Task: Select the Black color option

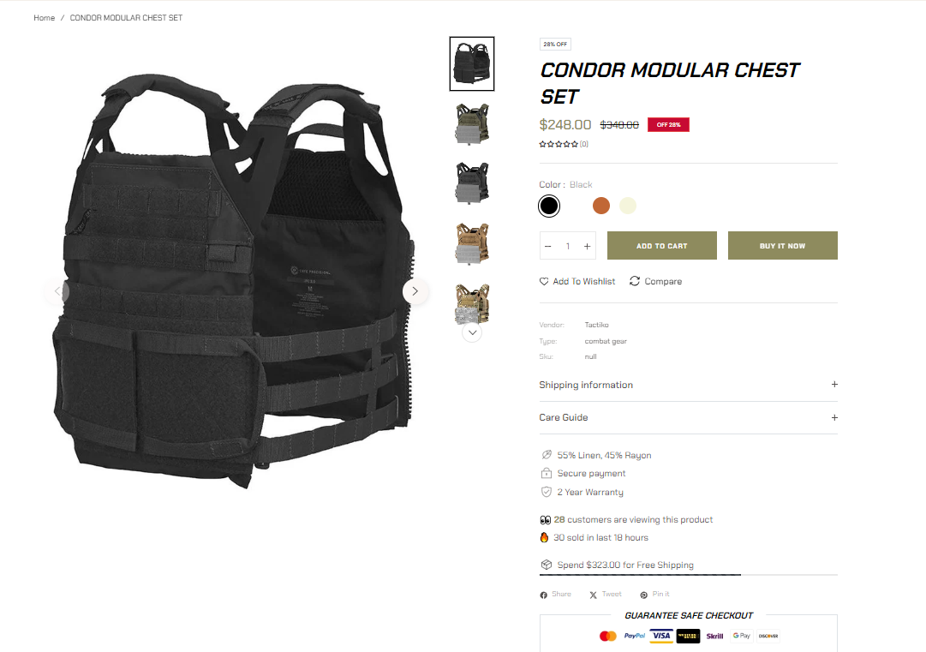Action: (x=549, y=206)
